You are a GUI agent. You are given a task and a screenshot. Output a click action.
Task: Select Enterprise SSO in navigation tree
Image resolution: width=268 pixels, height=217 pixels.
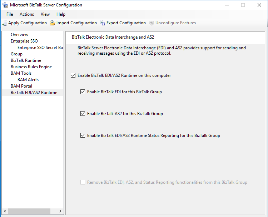[x=24, y=41]
